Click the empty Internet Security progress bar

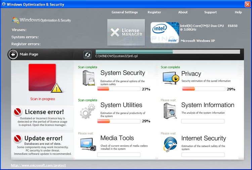point(203,155)
